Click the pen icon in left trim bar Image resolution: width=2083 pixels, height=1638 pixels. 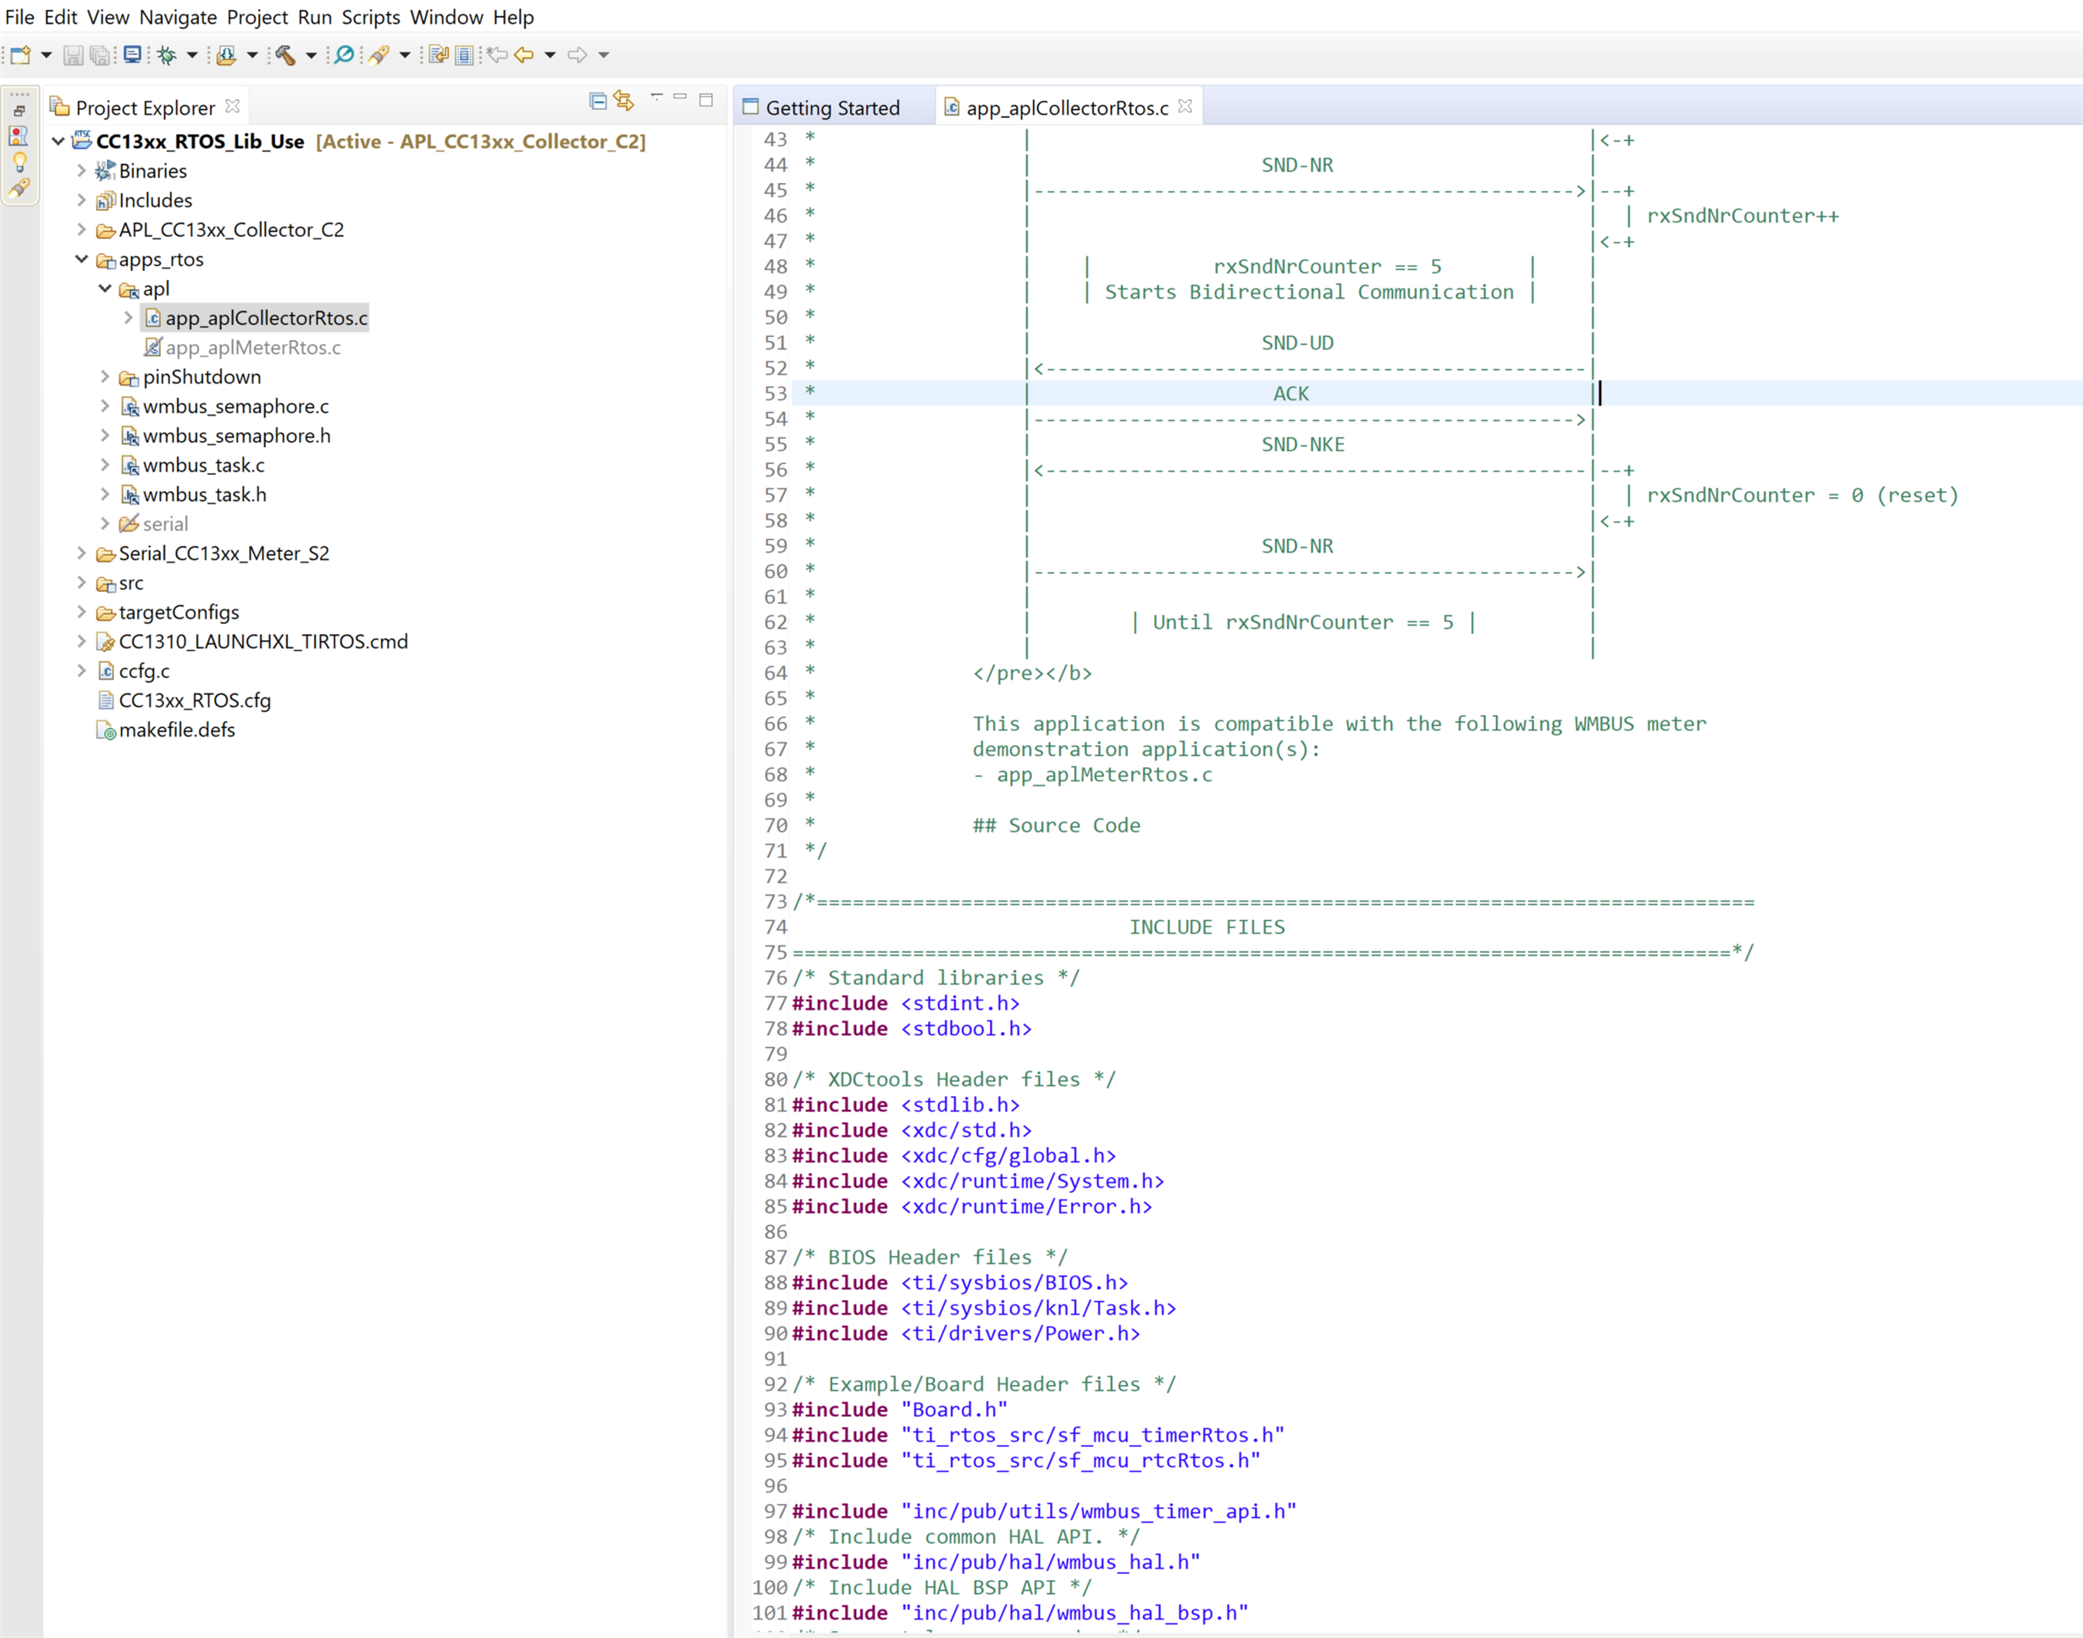[19, 188]
